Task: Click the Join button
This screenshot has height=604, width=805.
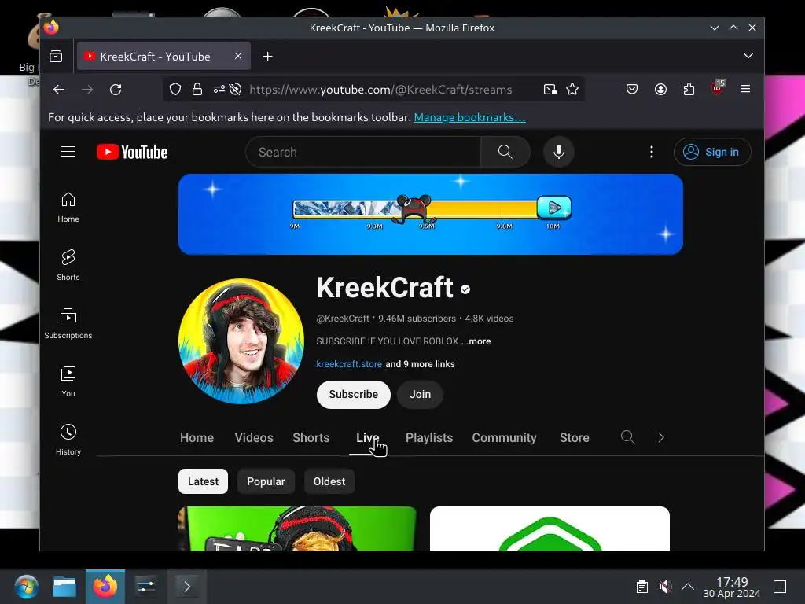Action: click(x=420, y=395)
